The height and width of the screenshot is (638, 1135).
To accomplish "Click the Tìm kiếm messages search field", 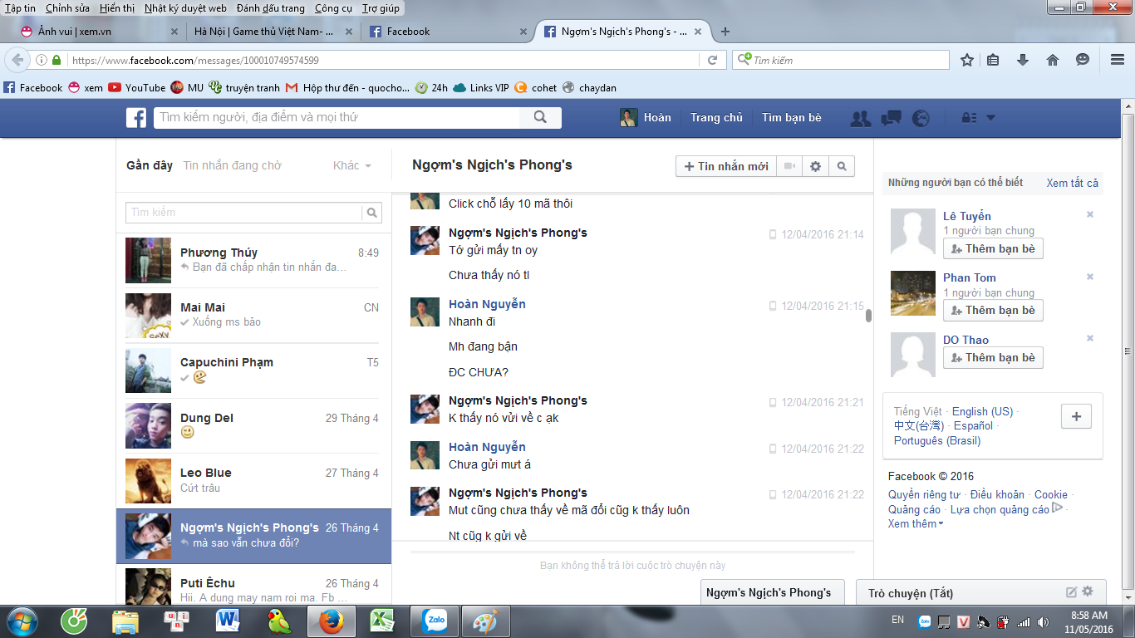I will 244,213.
